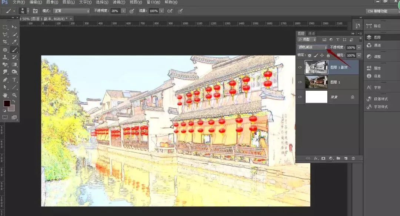This screenshot has height=216, width=400.
Task: Select the Smudge tool
Action: (x=5, y=72)
